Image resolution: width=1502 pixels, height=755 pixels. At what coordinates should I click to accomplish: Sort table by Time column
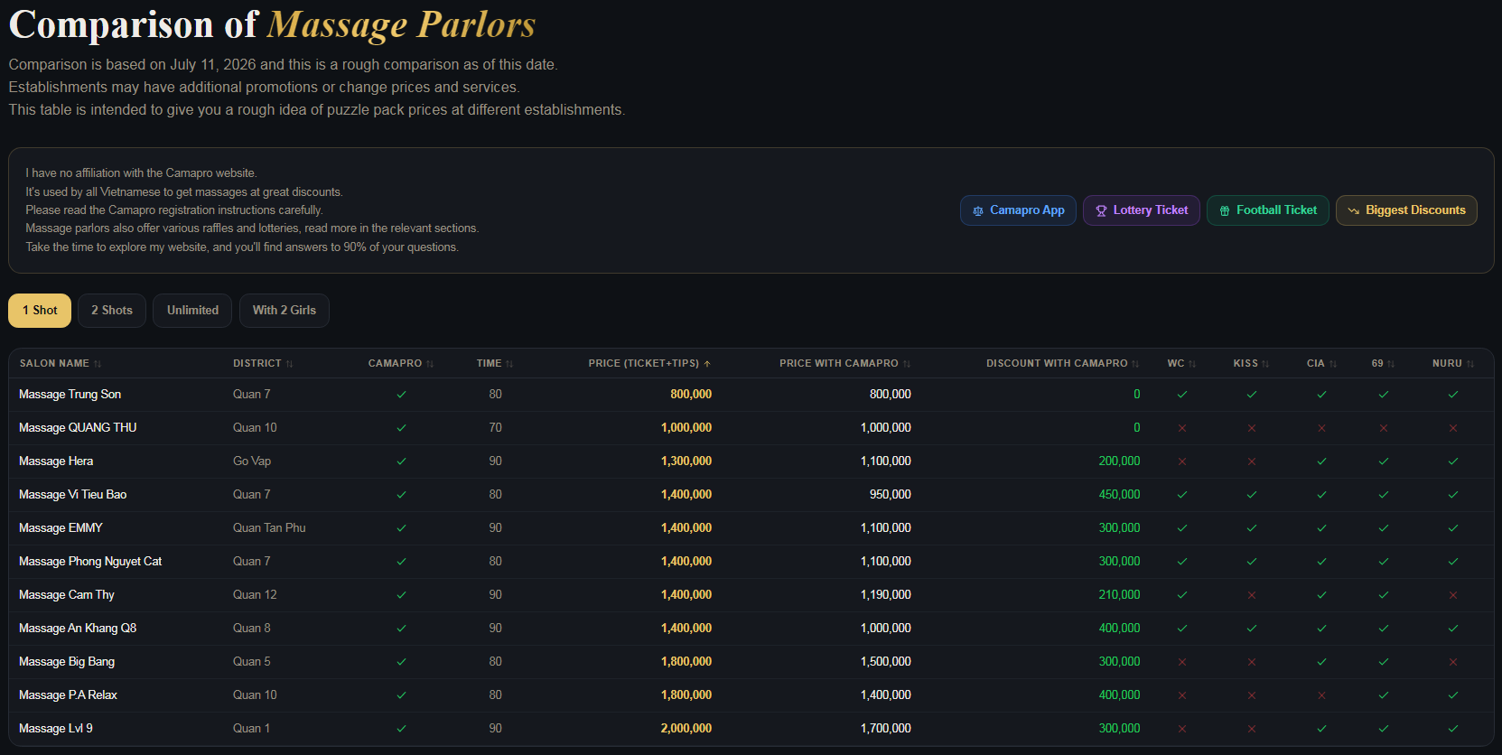pos(495,363)
